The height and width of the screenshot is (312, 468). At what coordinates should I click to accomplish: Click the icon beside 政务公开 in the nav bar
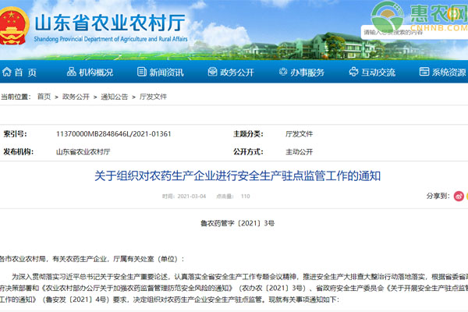(x=212, y=72)
